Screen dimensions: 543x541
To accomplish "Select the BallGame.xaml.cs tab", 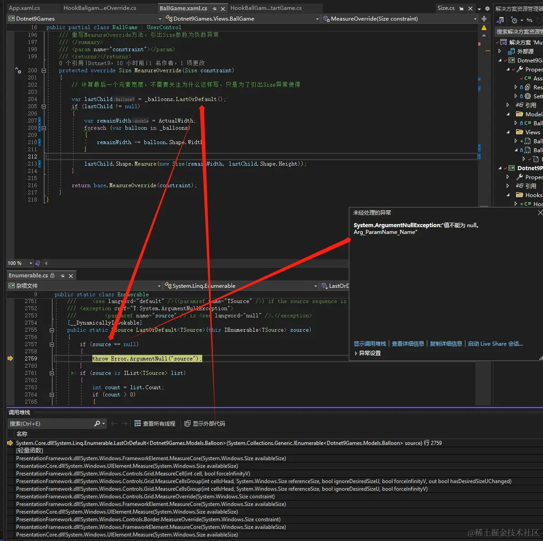I will click(x=183, y=8).
